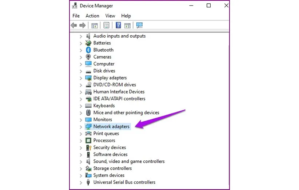The width and height of the screenshot is (299, 190).
Task: Click the Forward arrow in the toolbar
Action: coord(83,25)
